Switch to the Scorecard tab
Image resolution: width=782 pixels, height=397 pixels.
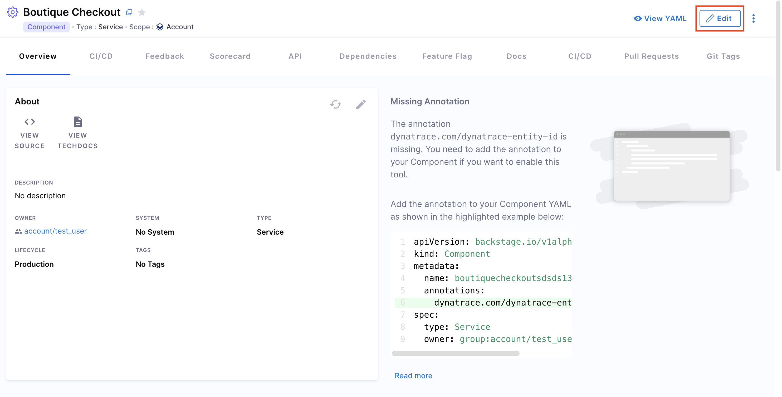click(230, 56)
